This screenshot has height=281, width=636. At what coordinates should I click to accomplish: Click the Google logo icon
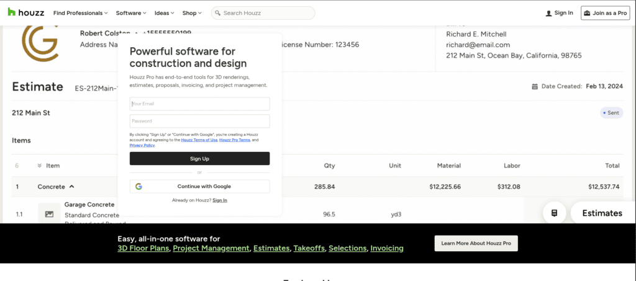click(x=139, y=186)
